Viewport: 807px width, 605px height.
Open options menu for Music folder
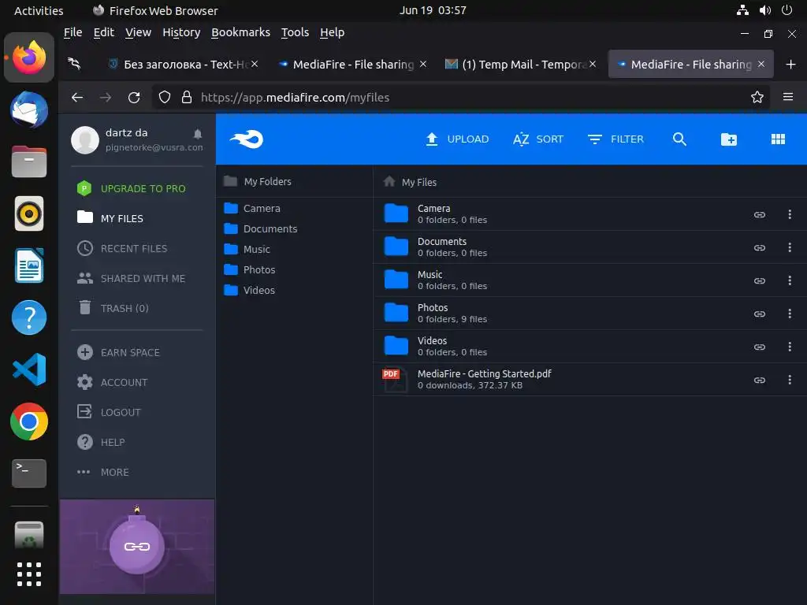pos(790,280)
